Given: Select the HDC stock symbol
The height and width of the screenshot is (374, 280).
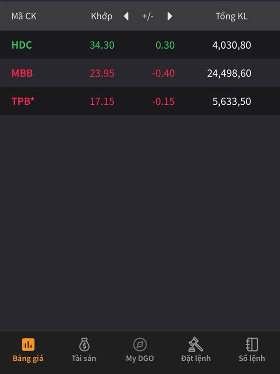Looking at the screenshot, I should tap(22, 45).
